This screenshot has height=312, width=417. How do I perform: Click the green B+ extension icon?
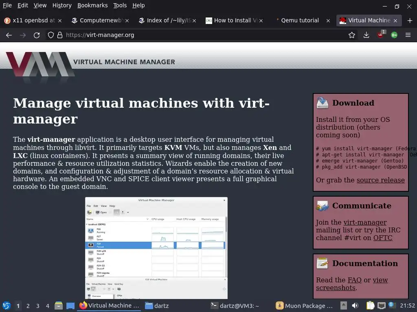coord(394,35)
